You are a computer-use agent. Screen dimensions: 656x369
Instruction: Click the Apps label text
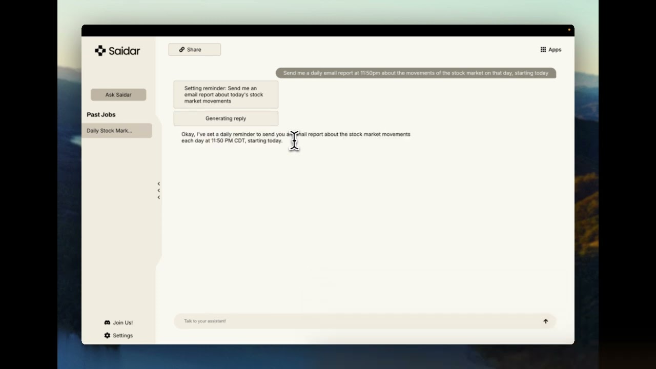click(x=555, y=50)
